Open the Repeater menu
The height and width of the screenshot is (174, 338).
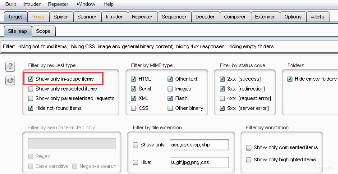coord(58,4)
